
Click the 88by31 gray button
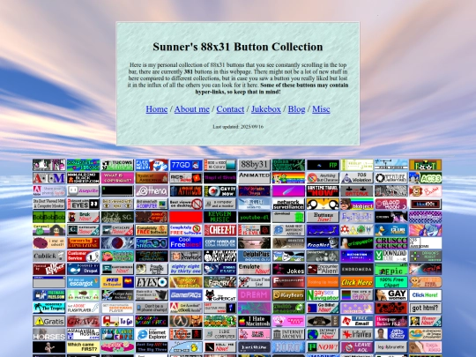point(255,165)
